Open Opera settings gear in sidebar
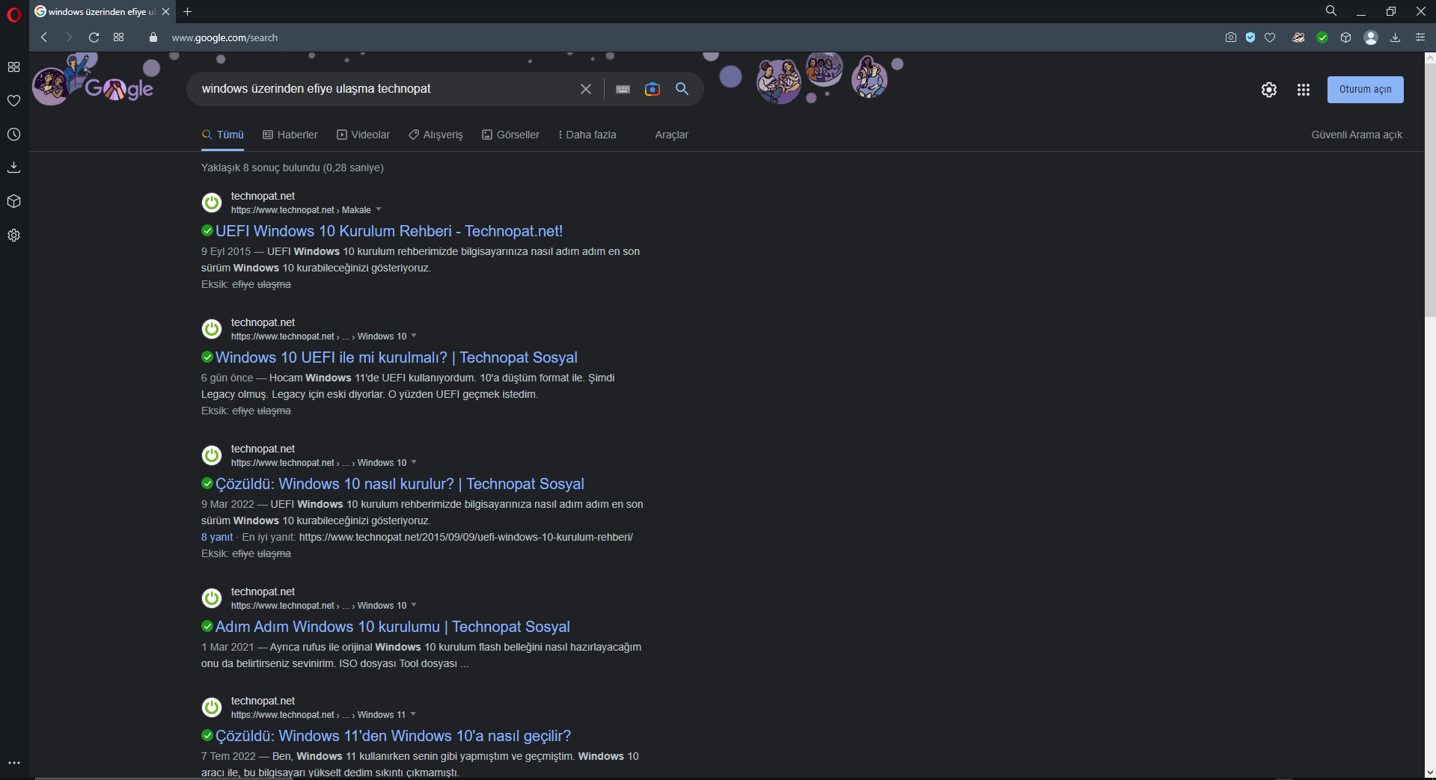The width and height of the screenshot is (1436, 780). (x=13, y=236)
